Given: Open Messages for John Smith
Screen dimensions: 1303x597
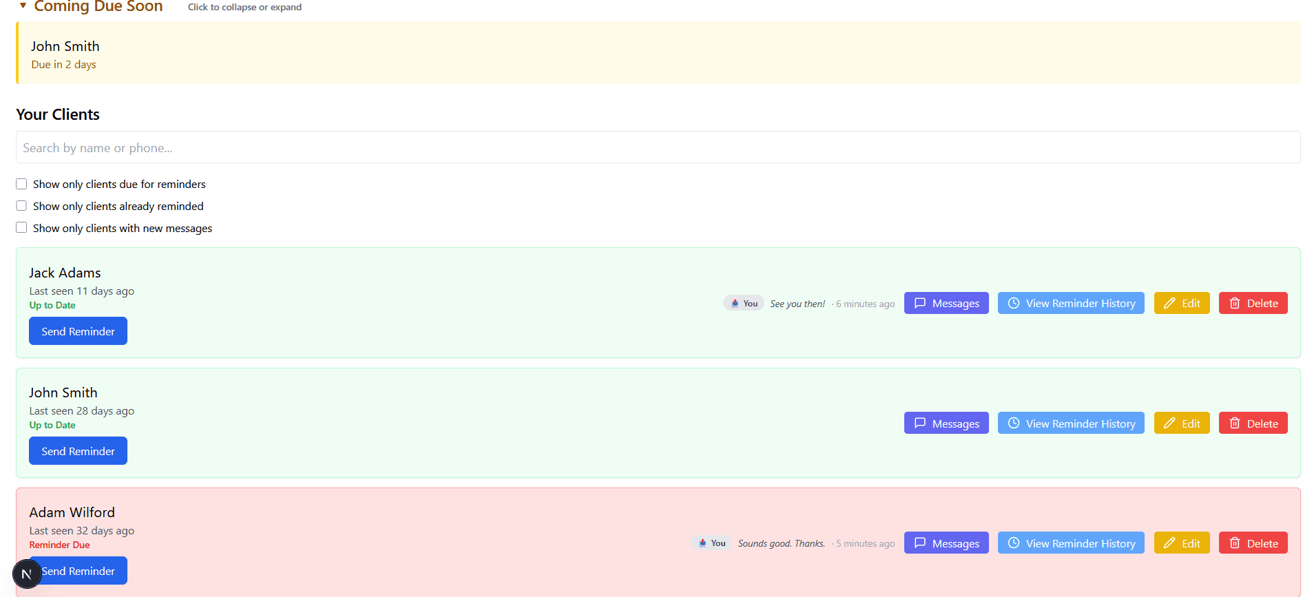Looking at the screenshot, I should 946,423.
